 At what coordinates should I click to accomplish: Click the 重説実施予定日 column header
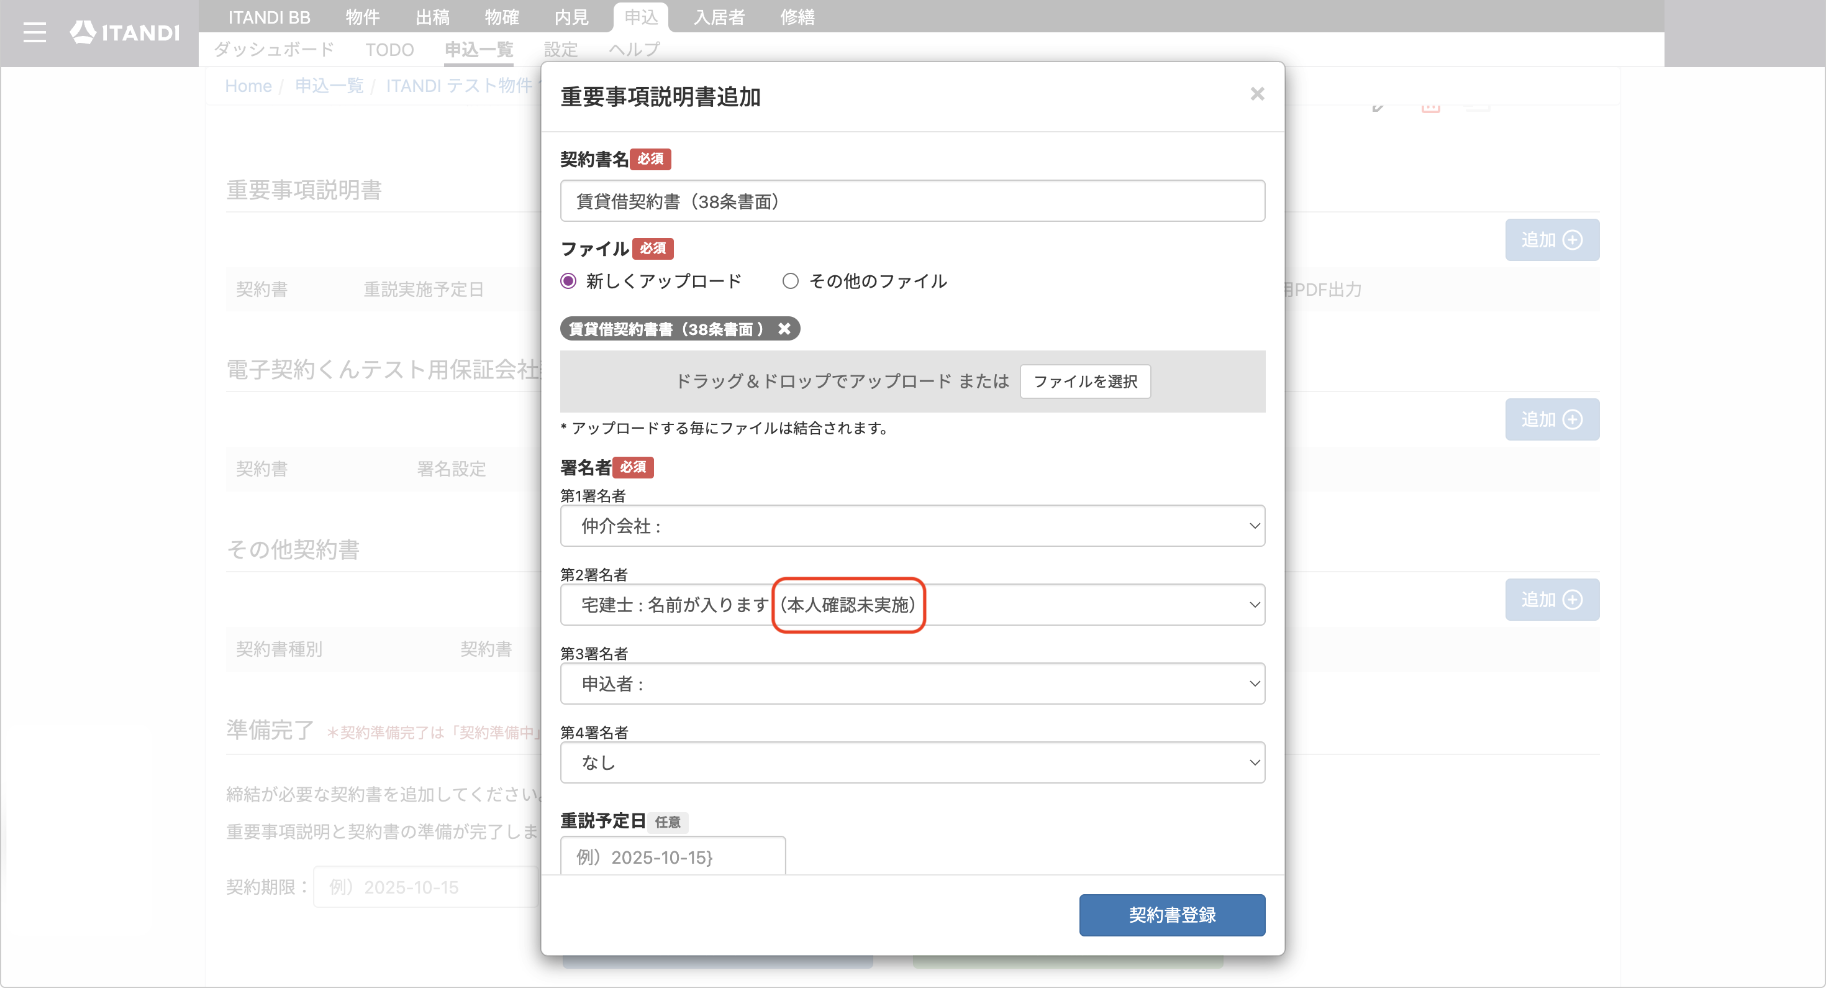point(423,290)
